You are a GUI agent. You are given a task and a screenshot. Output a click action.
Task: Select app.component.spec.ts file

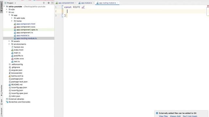click(27, 30)
